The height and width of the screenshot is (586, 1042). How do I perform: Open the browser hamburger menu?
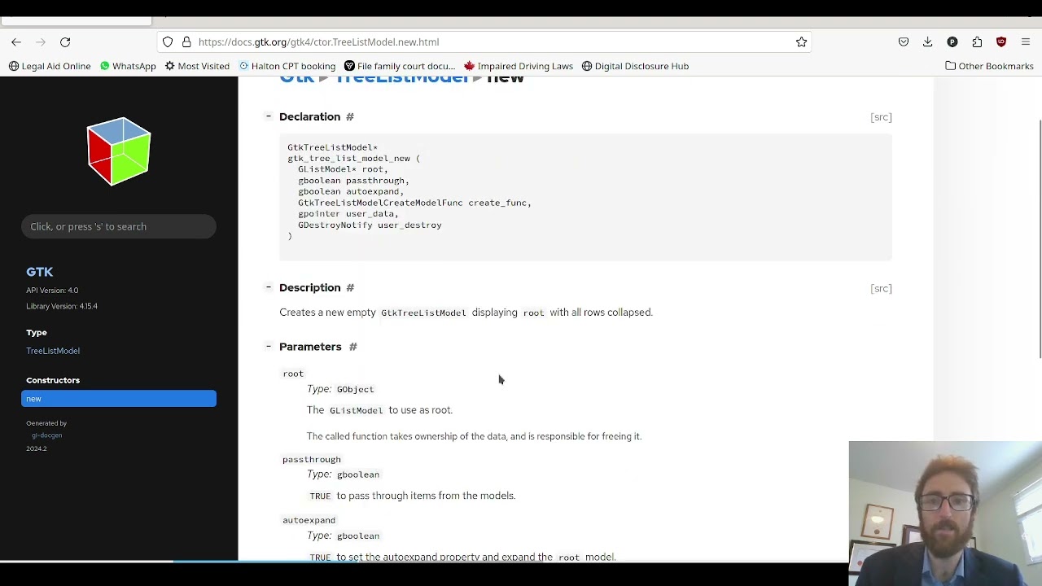[x=1026, y=42]
